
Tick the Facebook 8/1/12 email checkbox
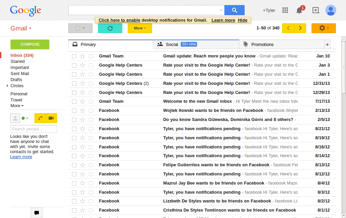74,210
